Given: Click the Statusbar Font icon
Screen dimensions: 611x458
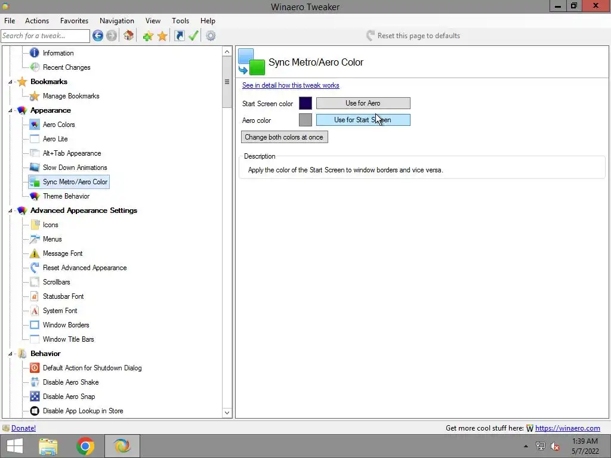Looking at the screenshot, I should [x=35, y=296].
